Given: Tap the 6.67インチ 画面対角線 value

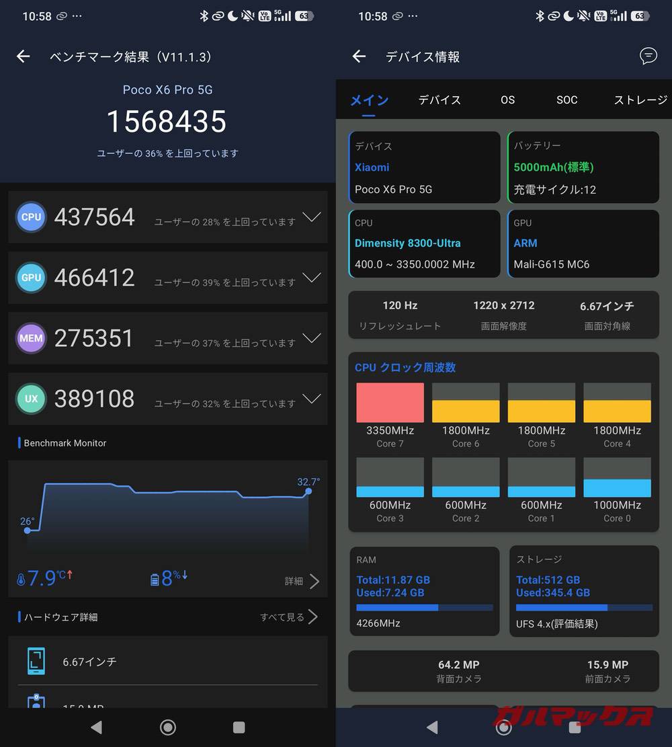Looking at the screenshot, I should tap(607, 306).
